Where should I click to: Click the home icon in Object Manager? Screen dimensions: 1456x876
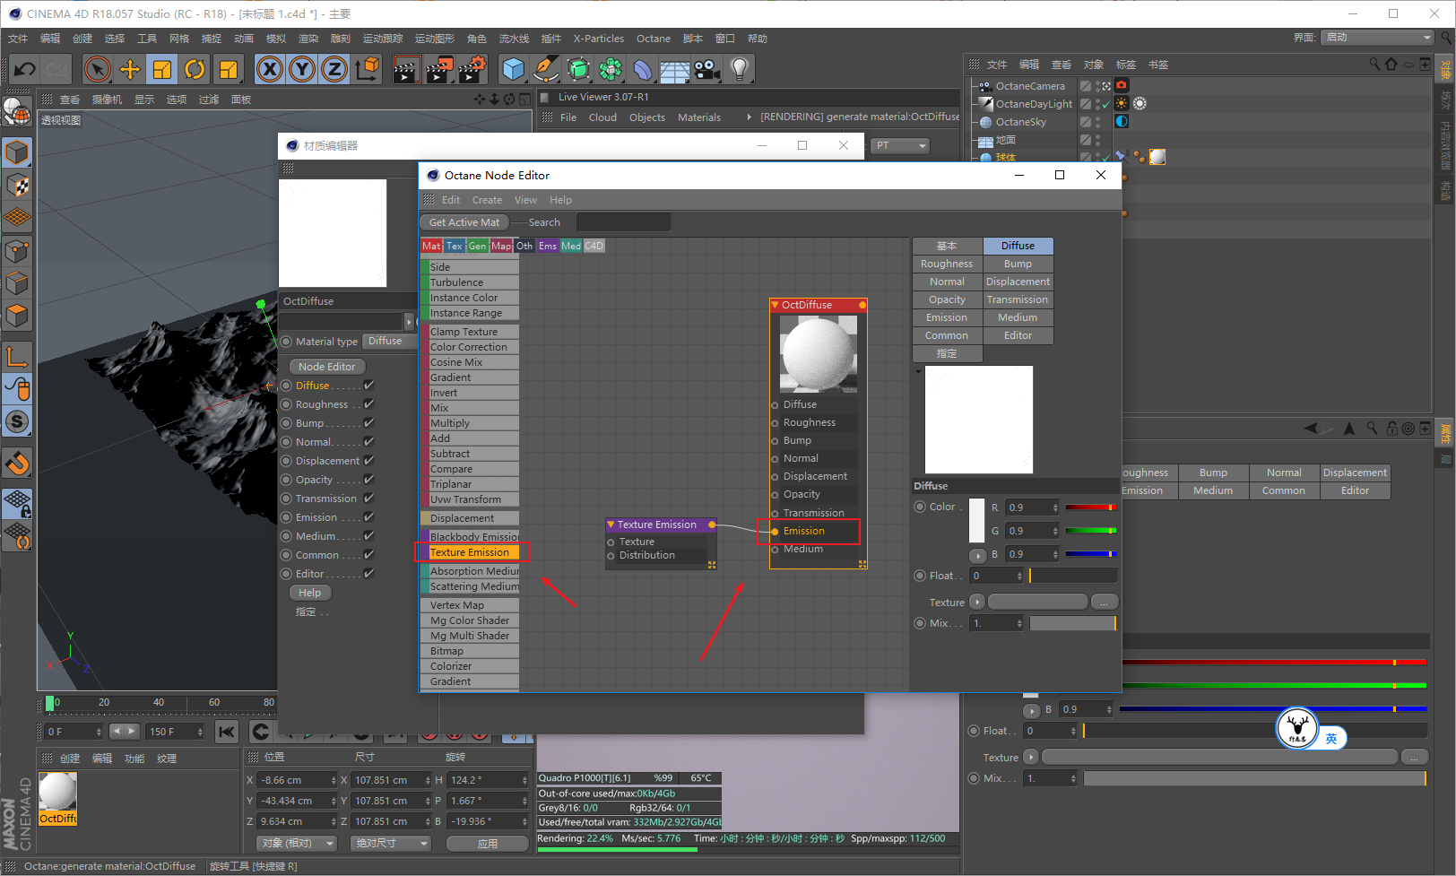[1391, 64]
